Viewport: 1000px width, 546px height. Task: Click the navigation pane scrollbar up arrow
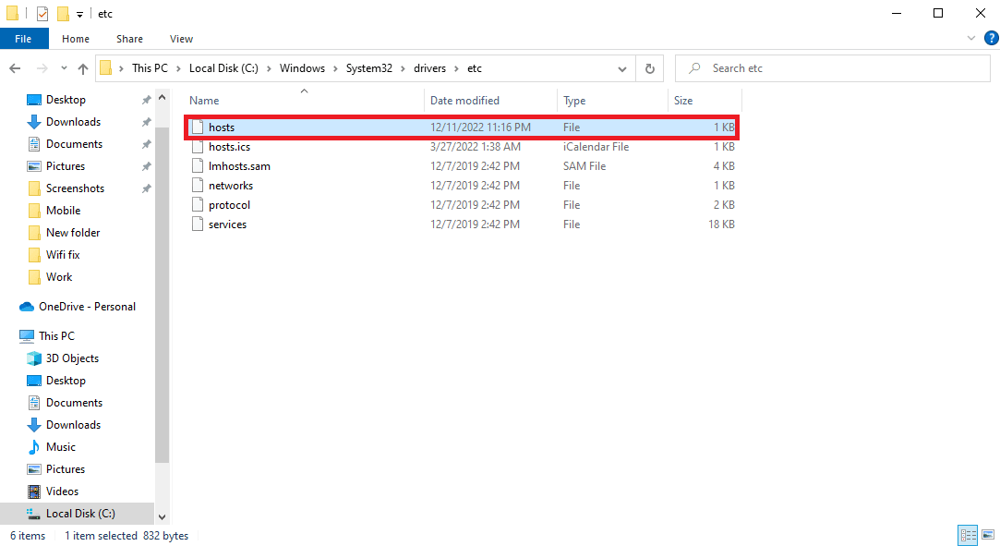162,98
